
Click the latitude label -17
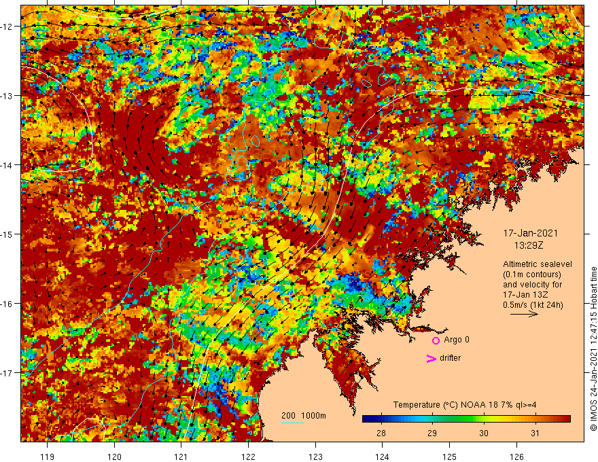[7, 373]
